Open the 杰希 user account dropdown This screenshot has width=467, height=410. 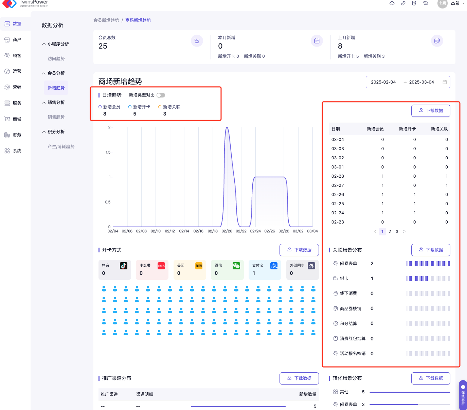click(455, 3)
